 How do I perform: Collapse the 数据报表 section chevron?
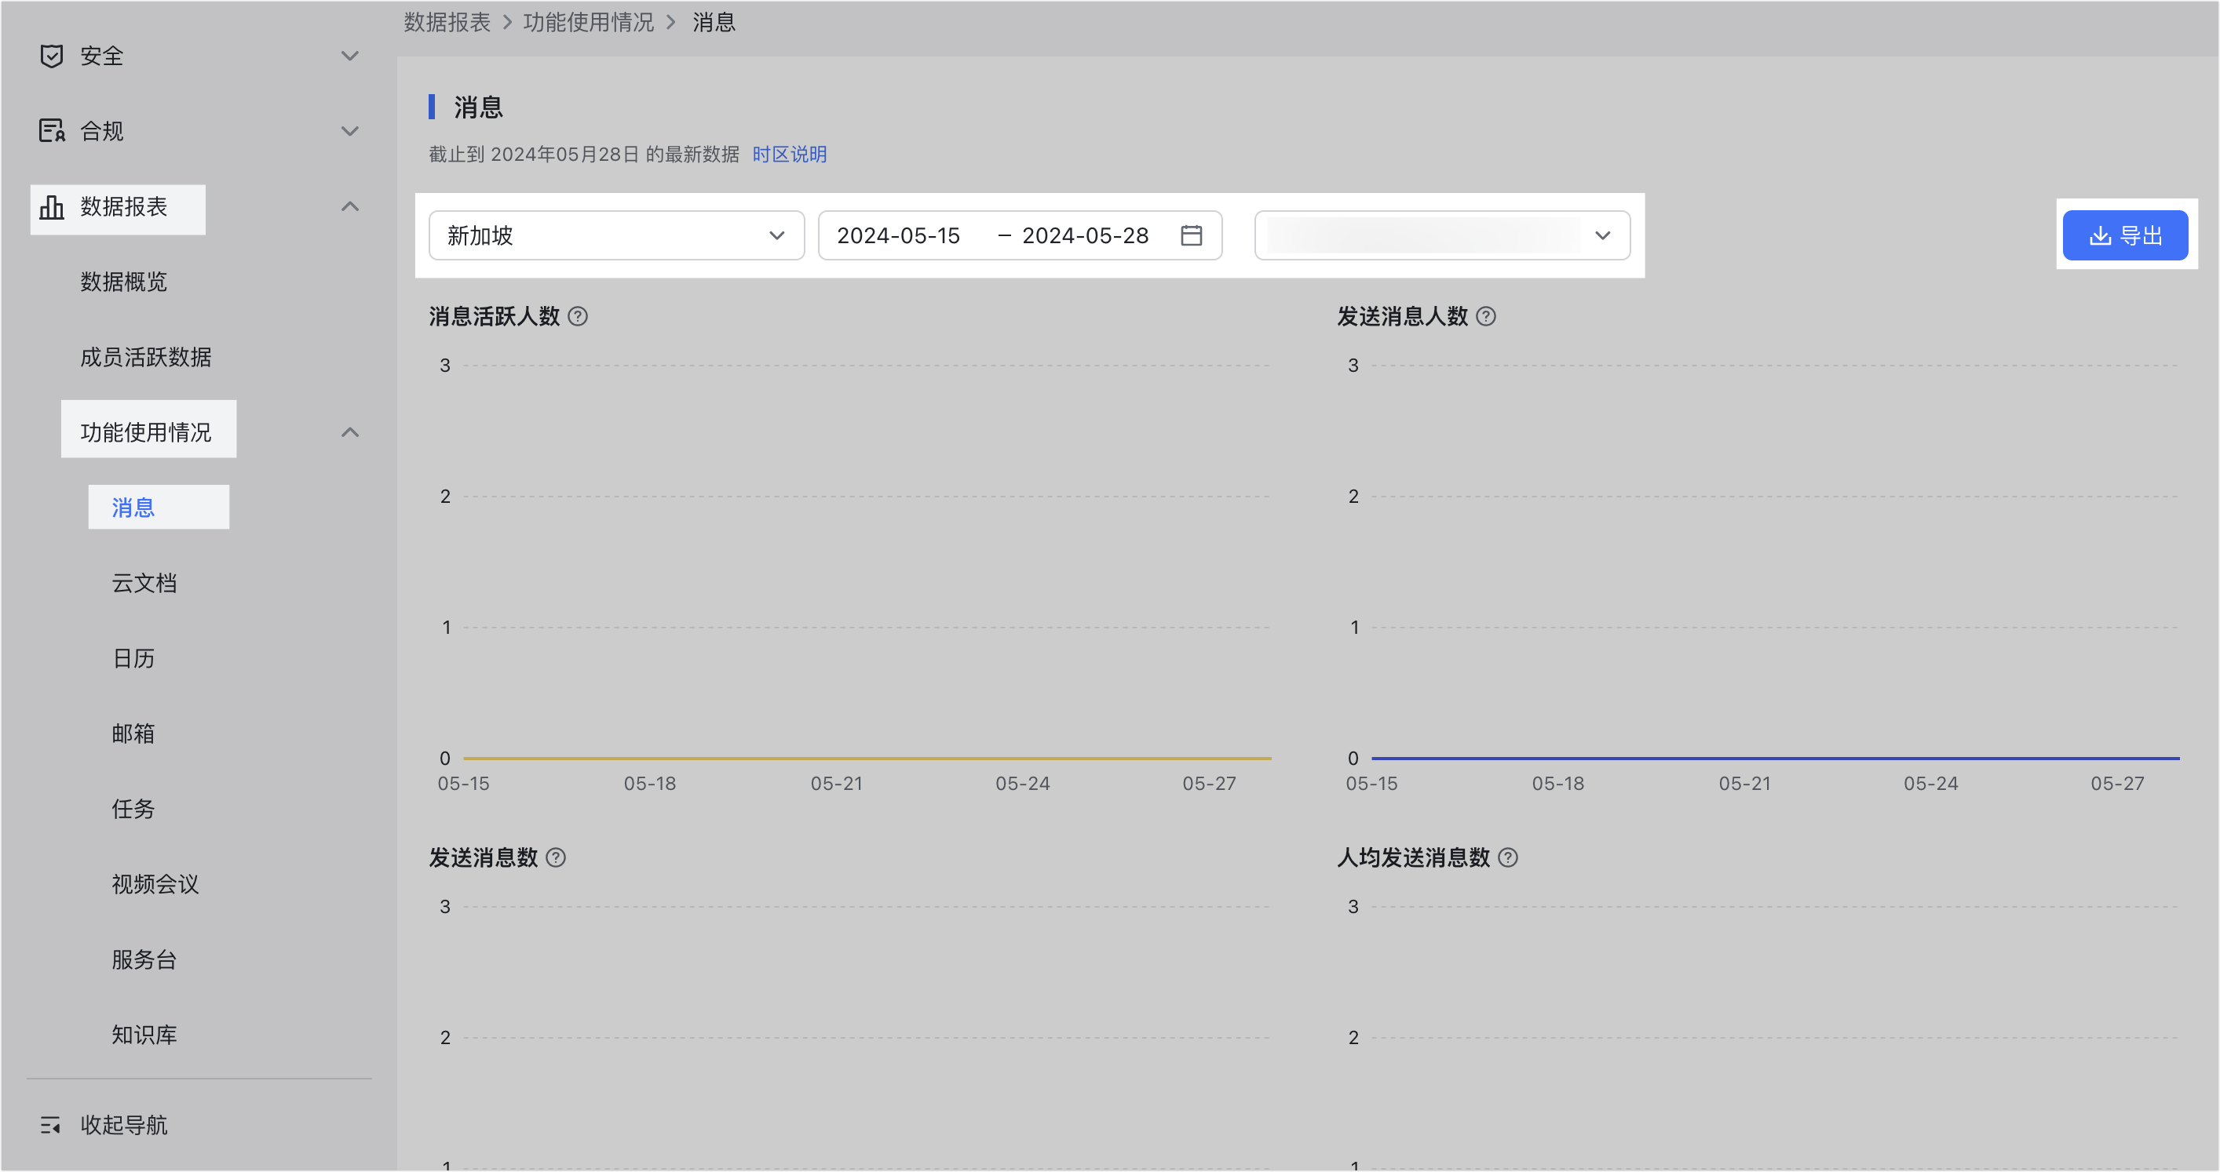tap(350, 206)
